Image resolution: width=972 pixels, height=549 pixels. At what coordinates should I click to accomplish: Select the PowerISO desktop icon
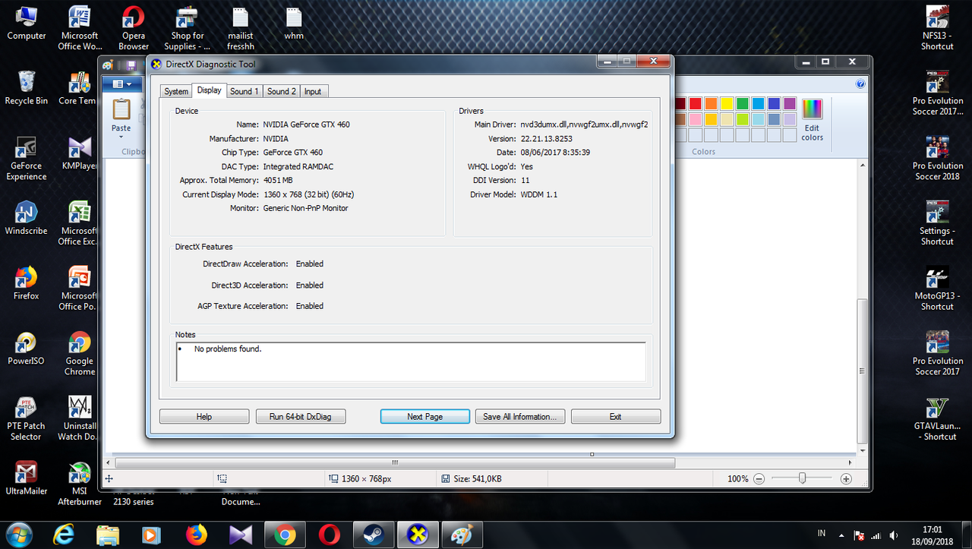tap(26, 349)
